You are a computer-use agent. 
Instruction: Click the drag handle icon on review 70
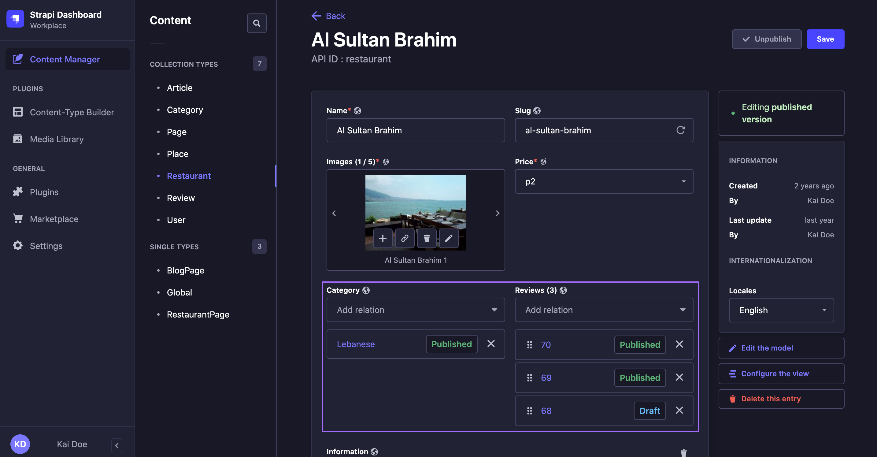point(529,344)
